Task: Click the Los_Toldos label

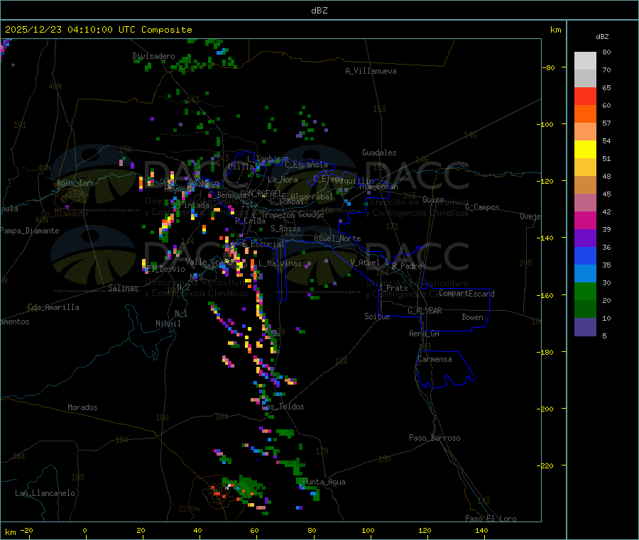Action: coord(283,407)
